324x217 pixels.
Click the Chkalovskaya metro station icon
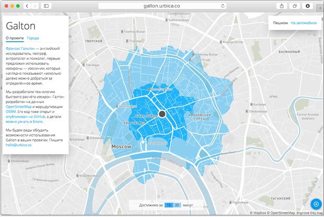click(x=247, y=111)
